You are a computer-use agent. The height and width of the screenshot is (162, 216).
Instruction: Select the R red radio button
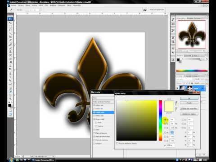(x=165, y=132)
